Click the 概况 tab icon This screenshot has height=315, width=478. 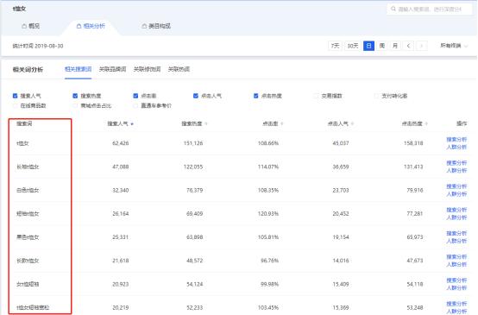(x=24, y=26)
